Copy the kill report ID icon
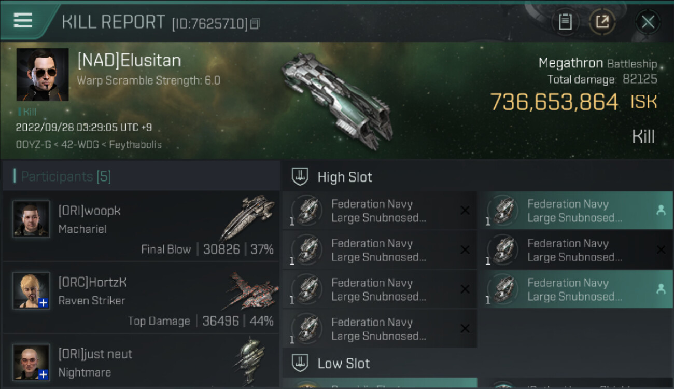The image size is (674, 389). [x=255, y=23]
